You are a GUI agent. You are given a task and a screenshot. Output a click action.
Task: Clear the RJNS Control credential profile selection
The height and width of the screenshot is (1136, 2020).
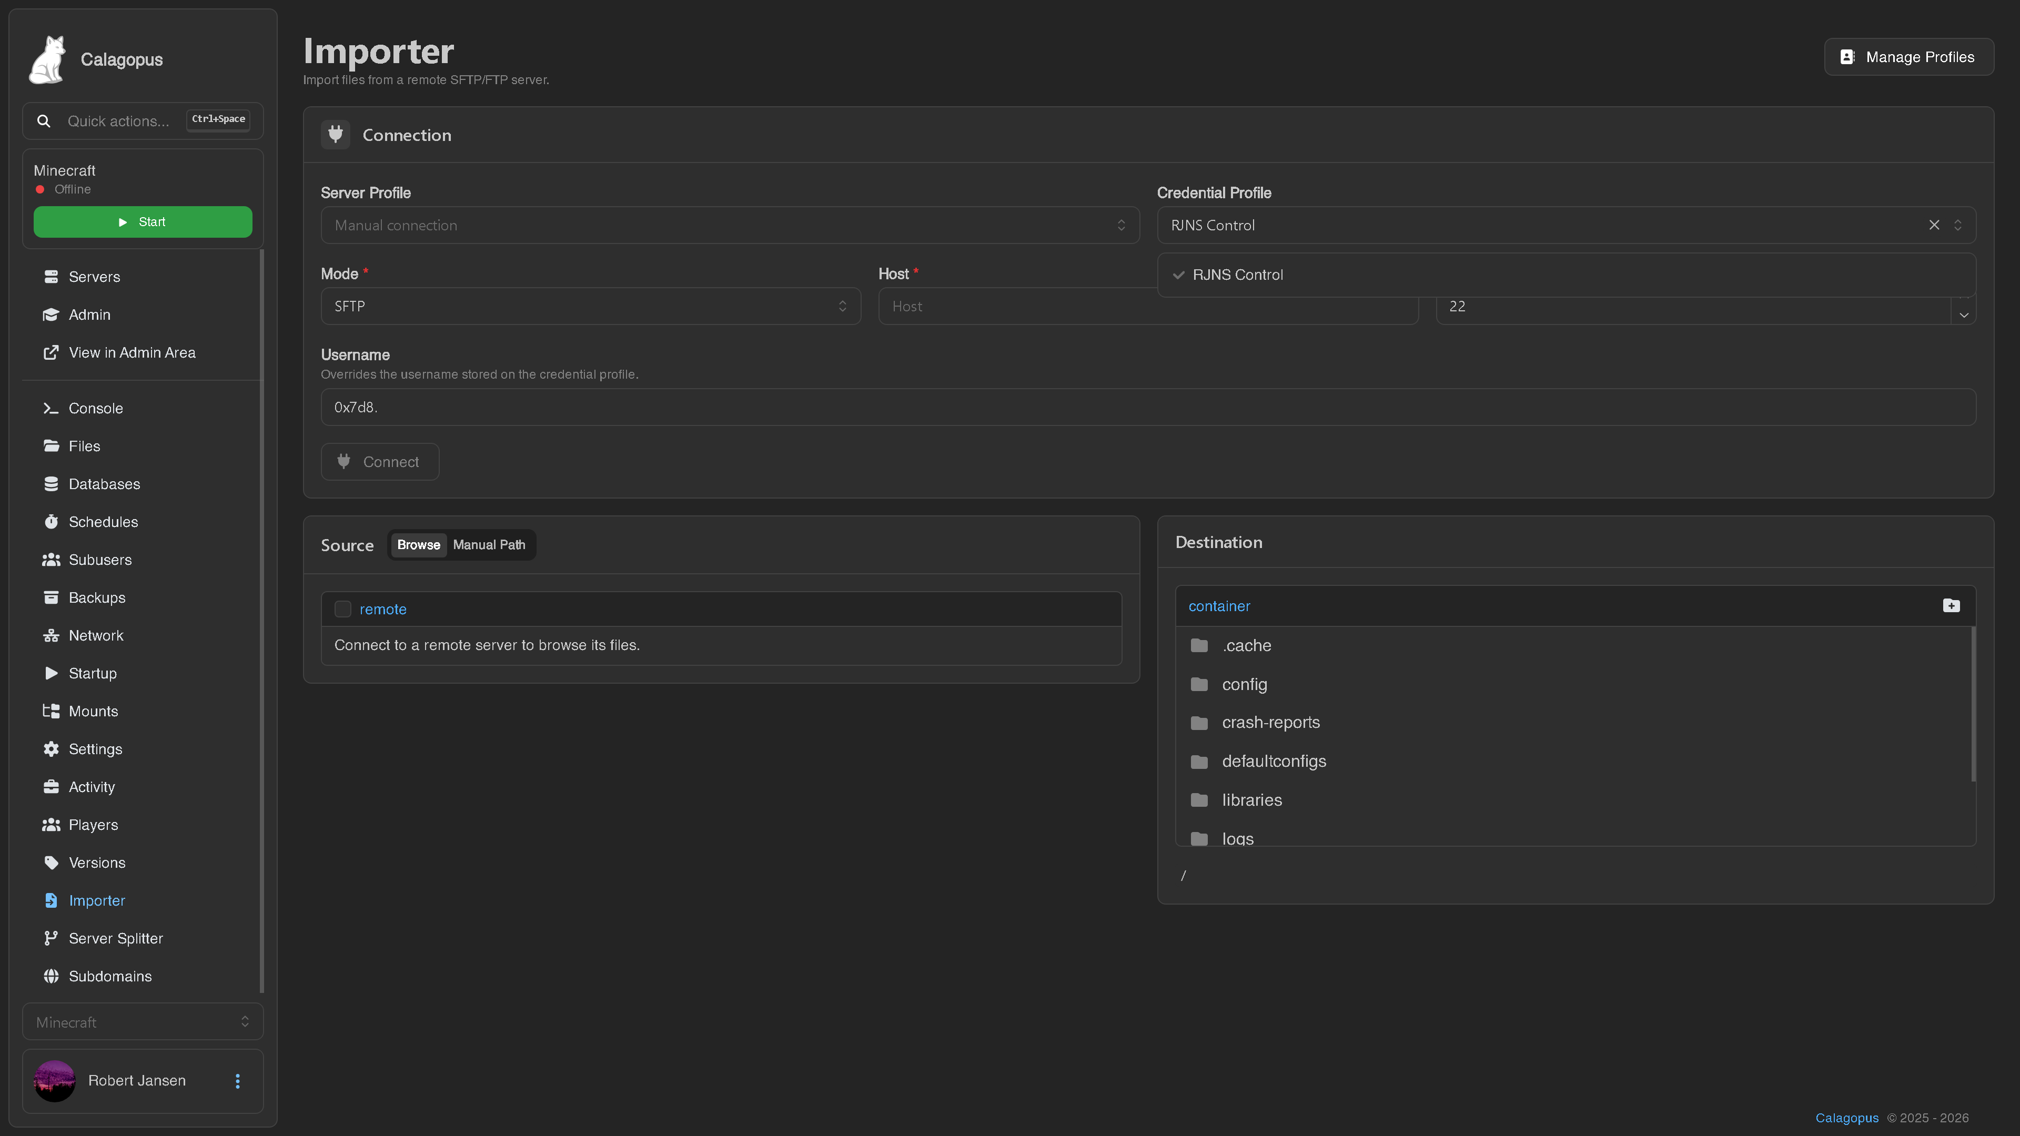pyautogui.click(x=1934, y=225)
